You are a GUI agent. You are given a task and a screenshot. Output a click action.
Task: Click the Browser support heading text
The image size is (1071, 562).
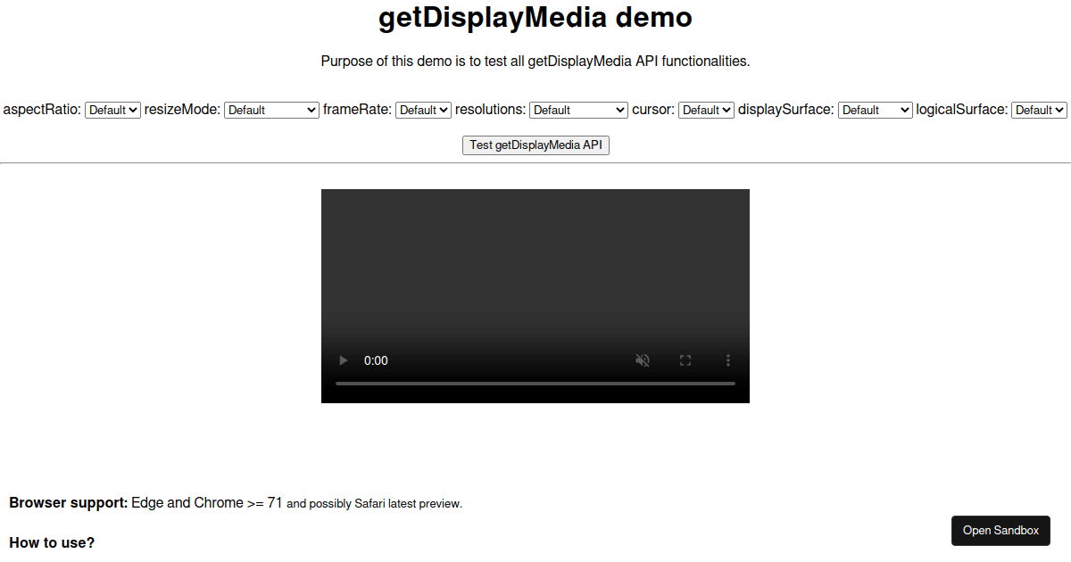tap(66, 502)
